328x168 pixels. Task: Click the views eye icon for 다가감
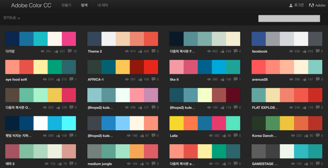(x=43, y=51)
